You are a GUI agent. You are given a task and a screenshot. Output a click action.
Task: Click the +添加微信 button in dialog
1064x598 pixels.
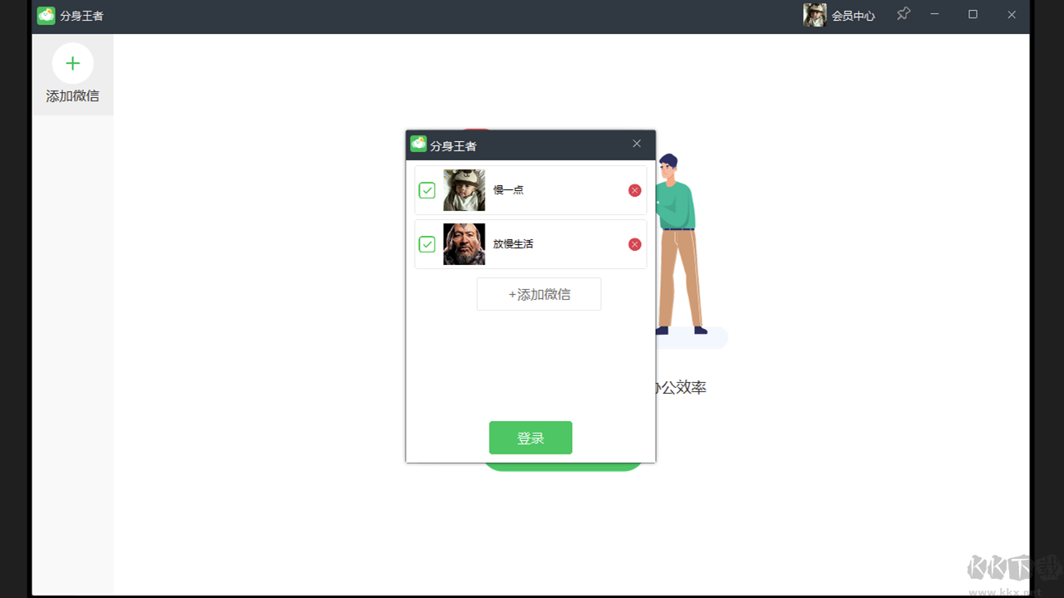click(539, 294)
